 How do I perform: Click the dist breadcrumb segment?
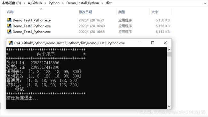[x=109, y=3]
